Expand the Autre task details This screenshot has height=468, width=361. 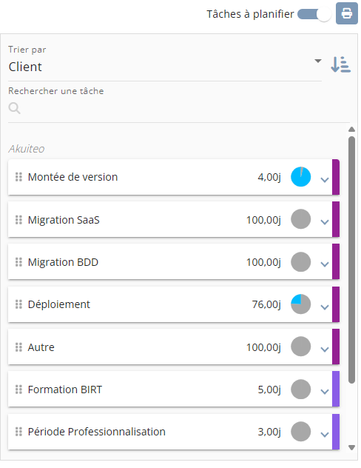(324, 350)
